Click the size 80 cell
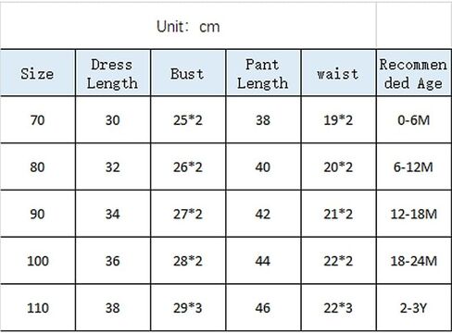 (38, 166)
